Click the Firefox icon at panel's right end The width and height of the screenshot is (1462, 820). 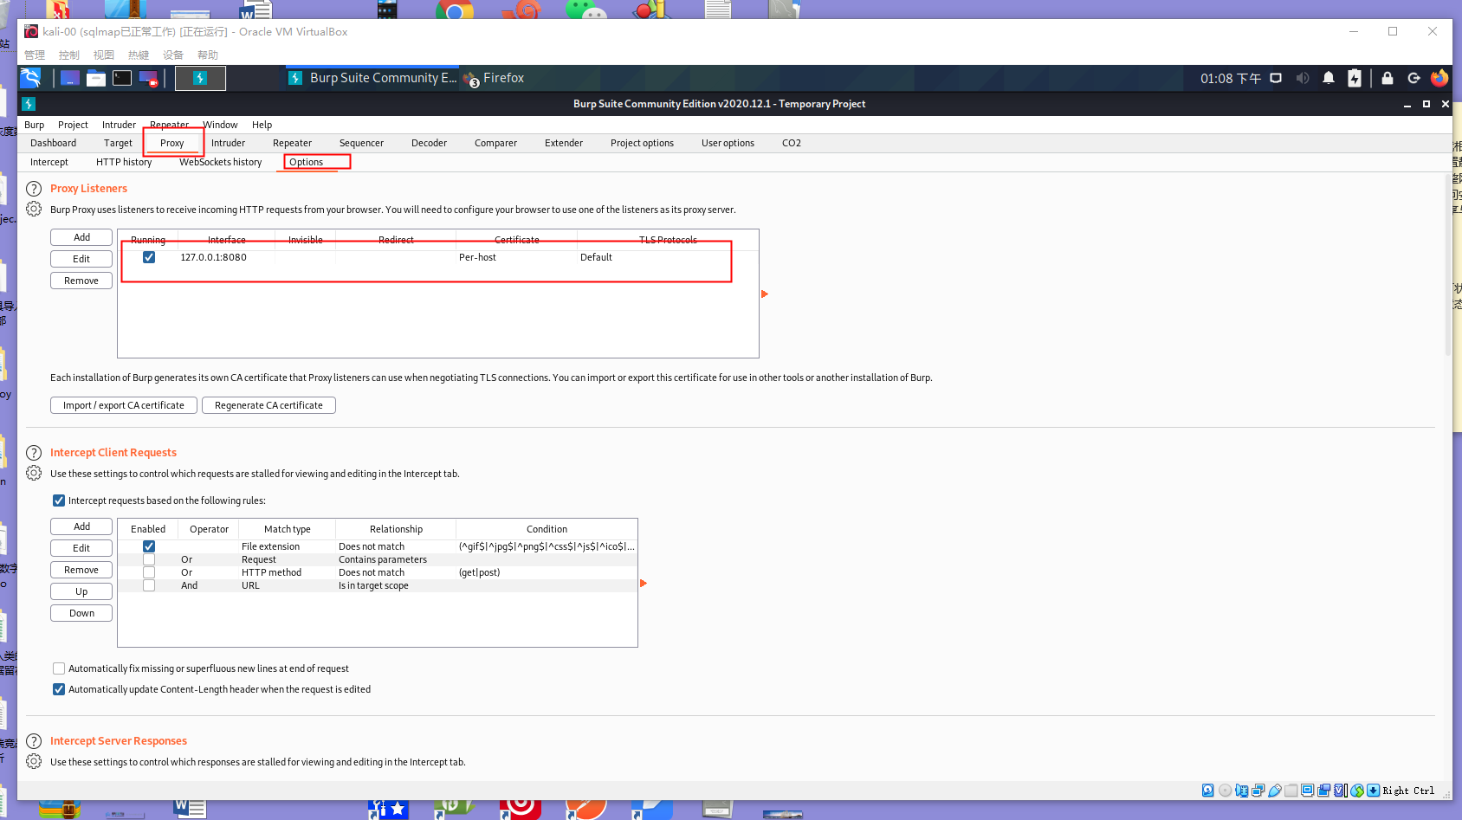[1439, 78]
